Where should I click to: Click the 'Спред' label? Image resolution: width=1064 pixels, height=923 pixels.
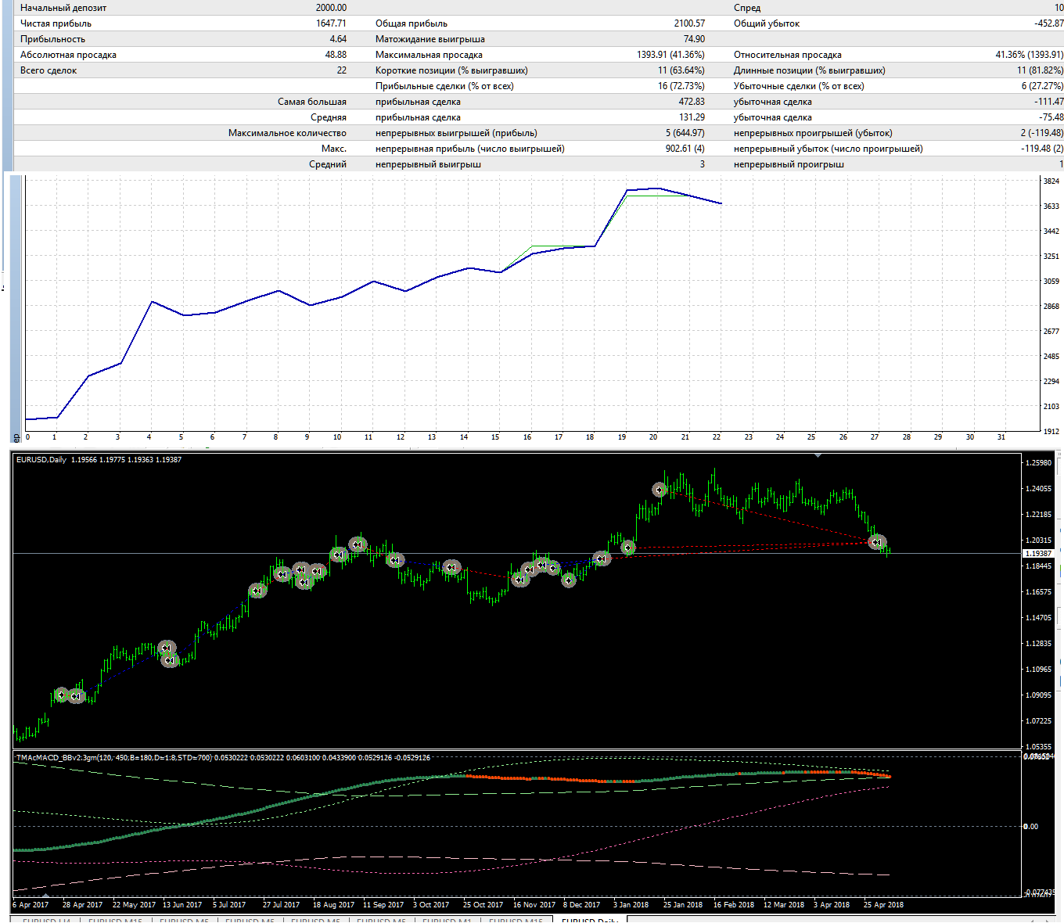coord(747,8)
